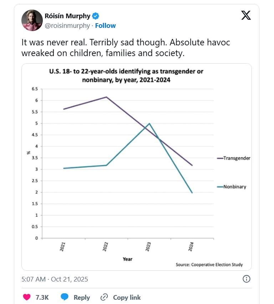Click the X logo in the top corner
The image size is (274, 304).
[x=245, y=15]
